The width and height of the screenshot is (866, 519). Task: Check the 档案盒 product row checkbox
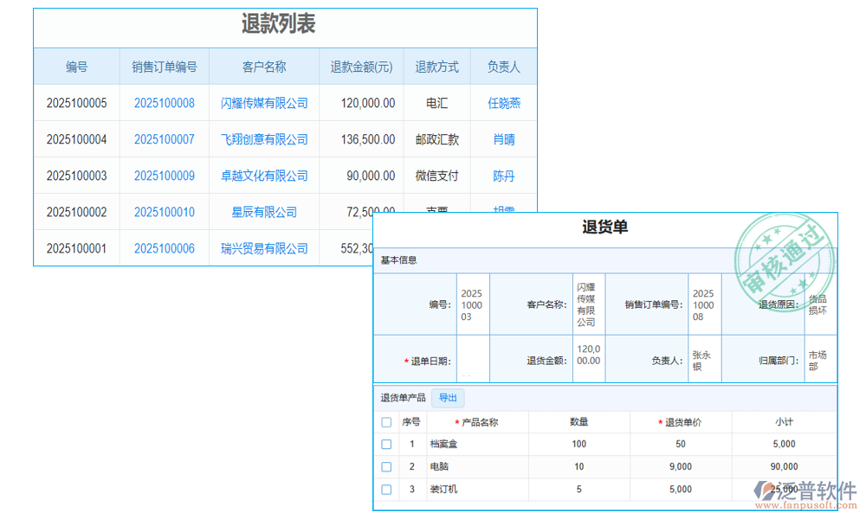pos(385,444)
